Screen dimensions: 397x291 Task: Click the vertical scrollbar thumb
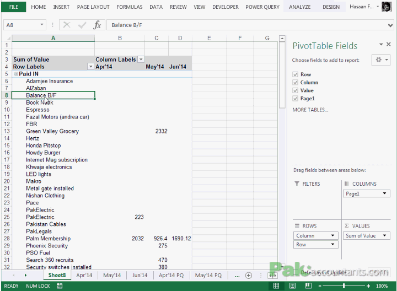(282, 75)
